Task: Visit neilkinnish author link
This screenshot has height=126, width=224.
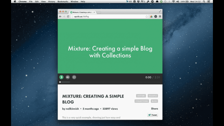Action: coord(72,109)
